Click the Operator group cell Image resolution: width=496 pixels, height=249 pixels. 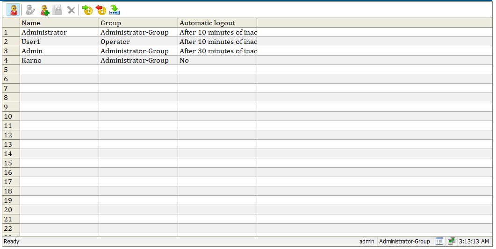[138, 42]
